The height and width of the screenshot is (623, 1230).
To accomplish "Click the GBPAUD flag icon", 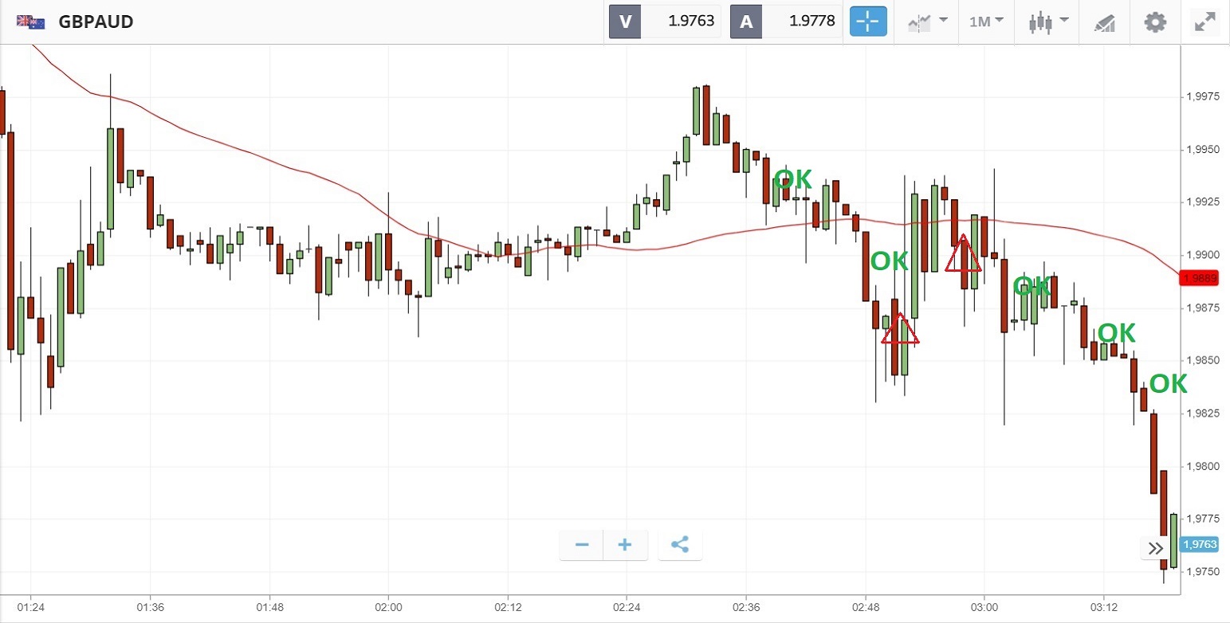I will point(31,22).
